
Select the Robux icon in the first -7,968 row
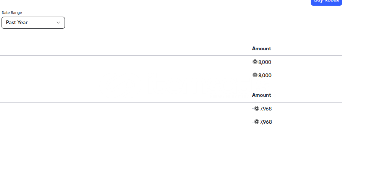257,109
